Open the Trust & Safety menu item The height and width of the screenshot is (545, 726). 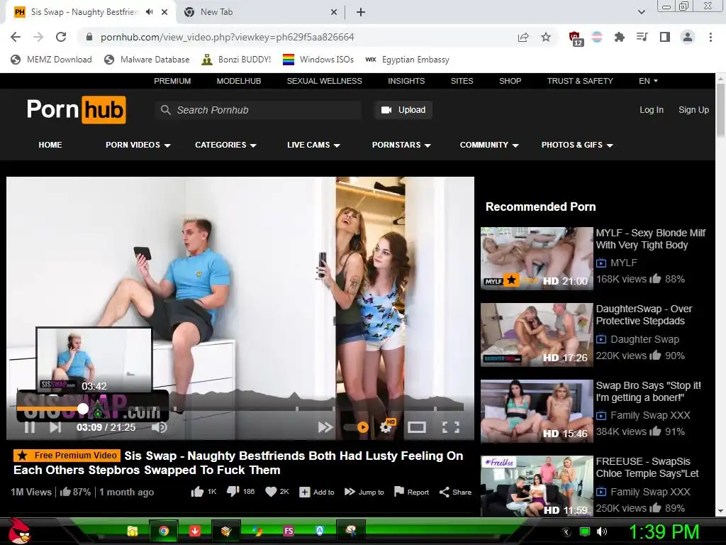pyautogui.click(x=580, y=81)
